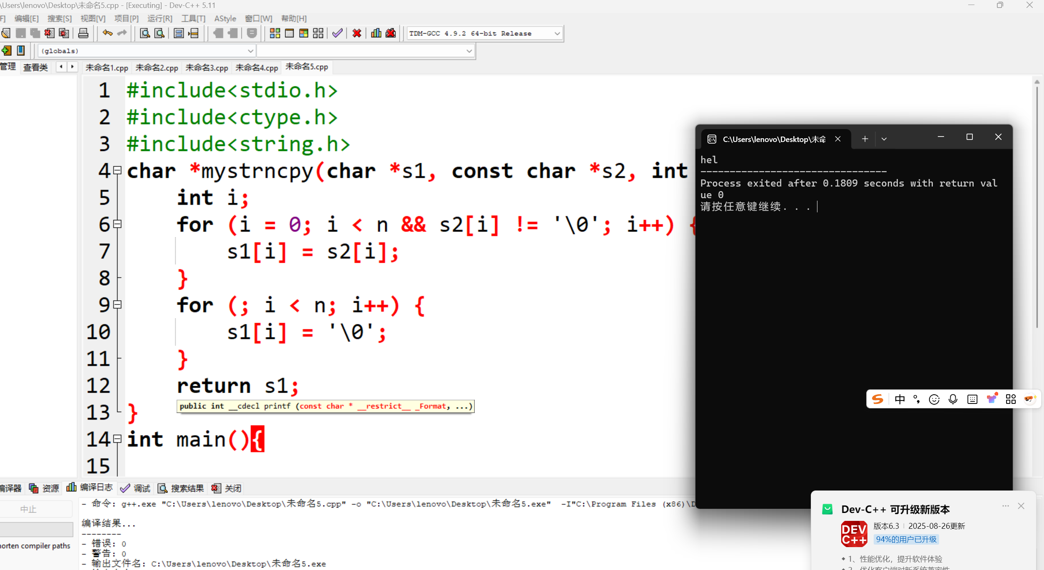Click the Undo arrow icon
Image resolution: width=1044 pixels, height=570 pixels.
[107, 33]
